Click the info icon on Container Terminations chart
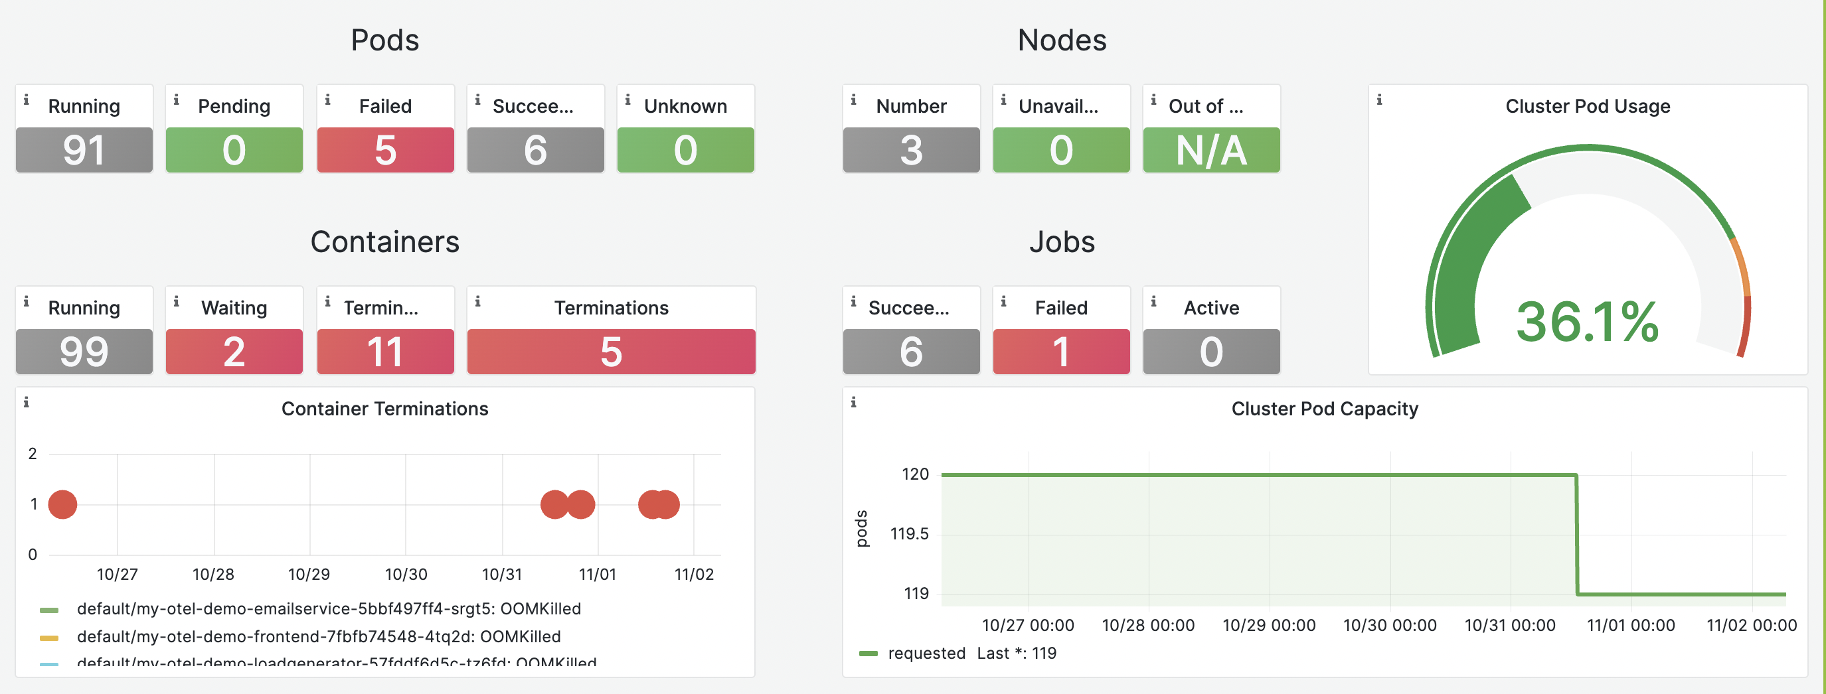This screenshot has width=1826, height=694. 26,402
